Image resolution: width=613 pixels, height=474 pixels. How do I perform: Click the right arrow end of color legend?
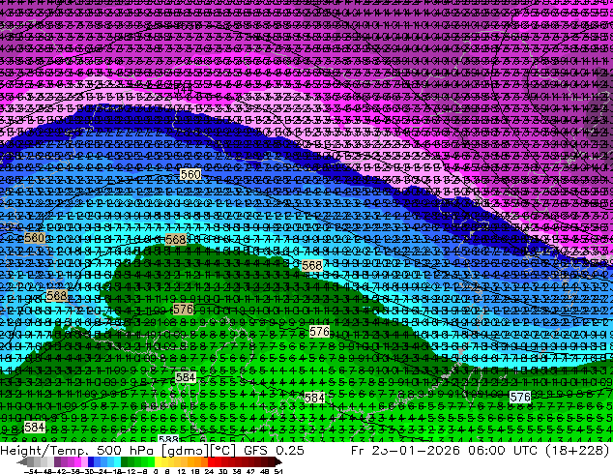tap(278, 462)
